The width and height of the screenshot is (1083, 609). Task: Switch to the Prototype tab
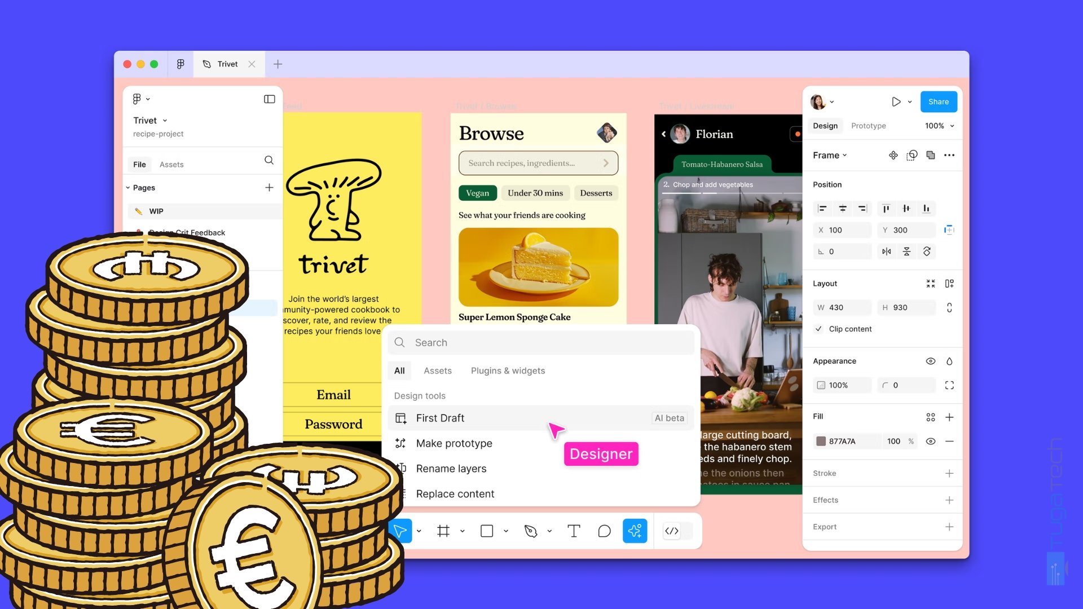point(868,125)
